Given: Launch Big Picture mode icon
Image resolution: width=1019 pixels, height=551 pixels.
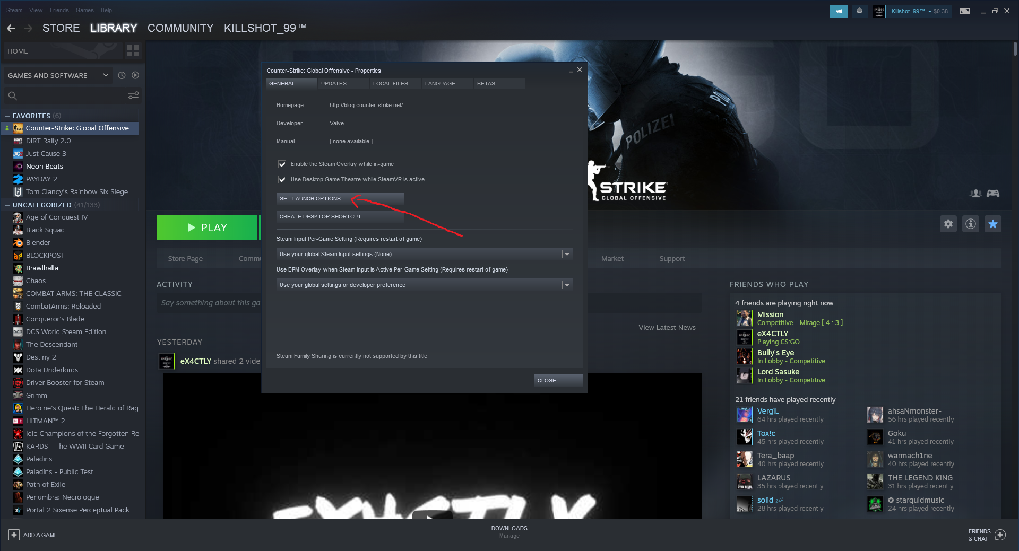Looking at the screenshot, I should (x=965, y=11).
